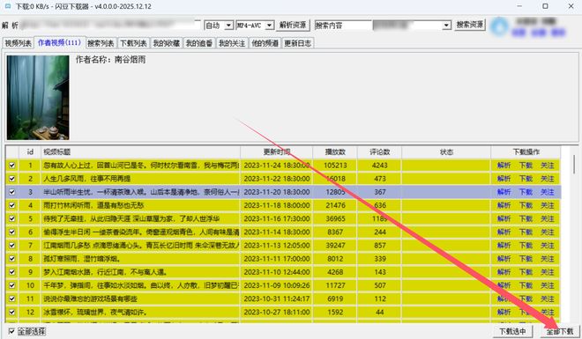Toggle checkbox for video row 3
The image size is (582, 339).
[12, 192]
